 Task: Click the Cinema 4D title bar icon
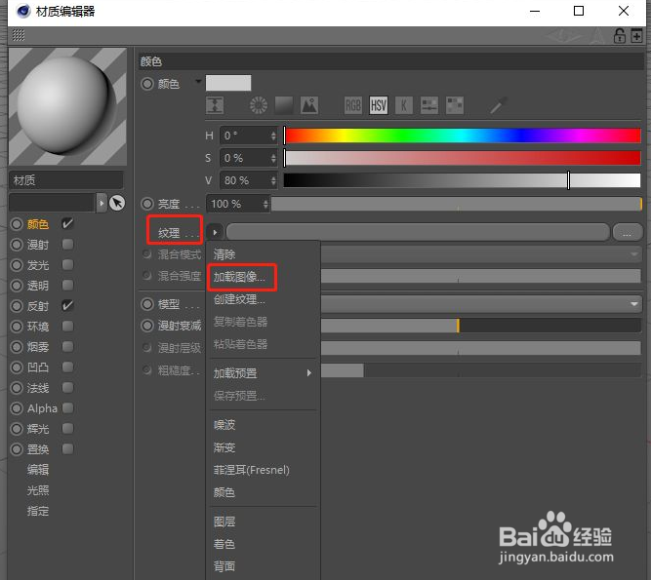pos(23,11)
